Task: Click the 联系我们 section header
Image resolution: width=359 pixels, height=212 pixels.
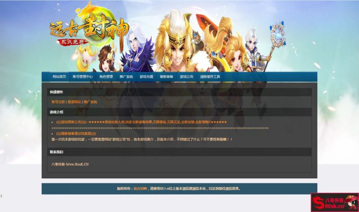Action: pyautogui.click(x=179, y=152)
